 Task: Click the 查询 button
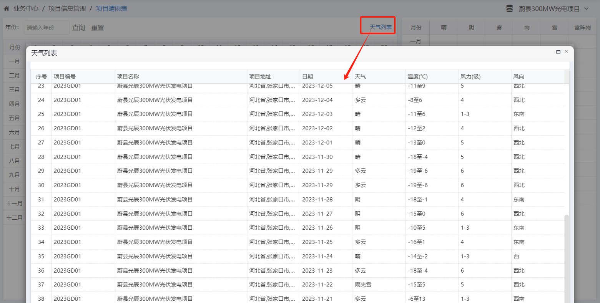[x=78, y=28]
